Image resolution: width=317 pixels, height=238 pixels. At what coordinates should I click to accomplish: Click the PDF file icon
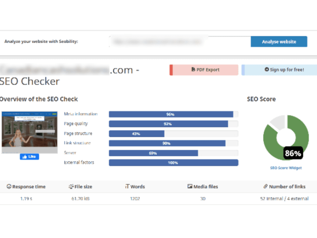pos(193,69)
